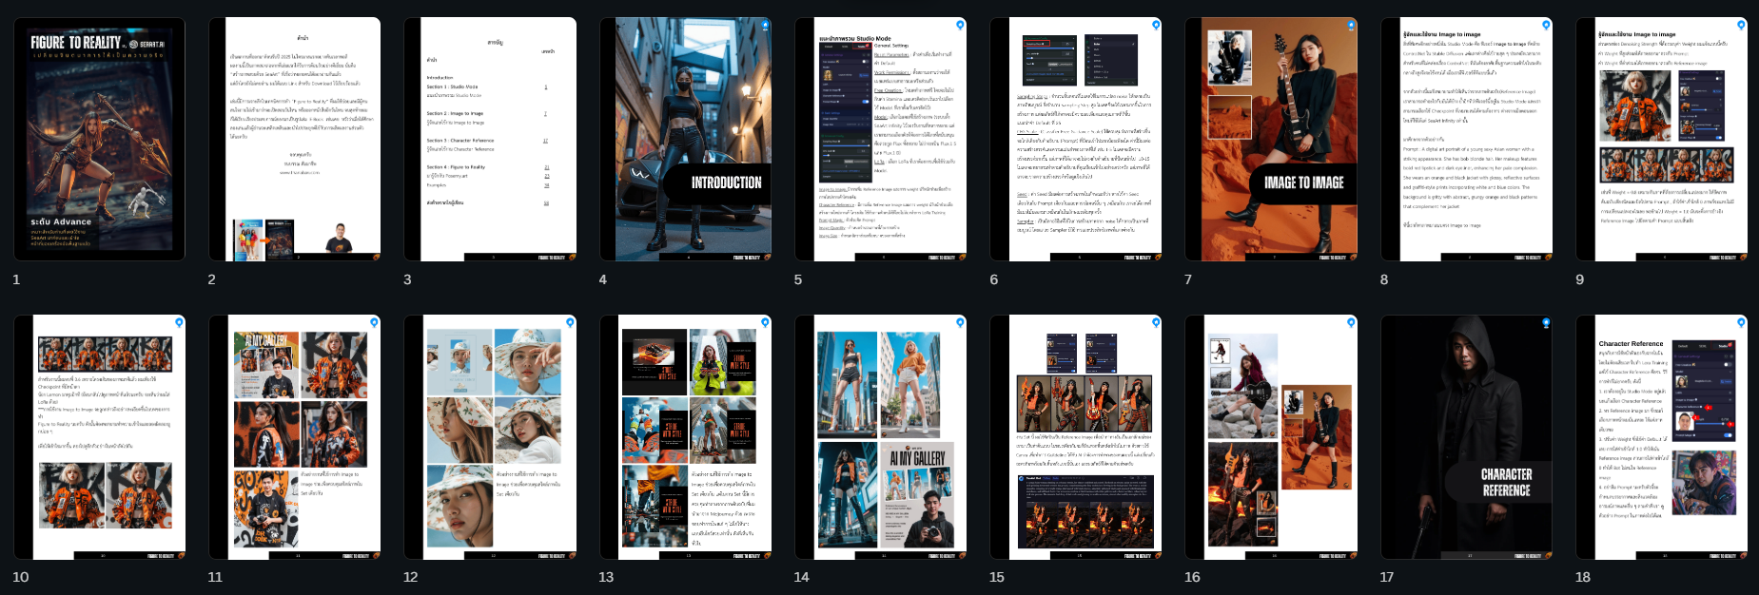This screenshot has height=595, width=1759.
Task: Click the blue badge icon on page 5
Action: (x=960, y=25)
